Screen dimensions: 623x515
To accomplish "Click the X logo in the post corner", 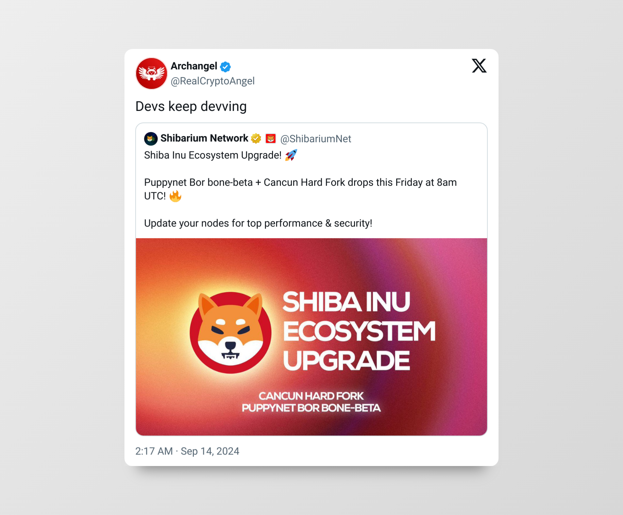I will (479, 66).
